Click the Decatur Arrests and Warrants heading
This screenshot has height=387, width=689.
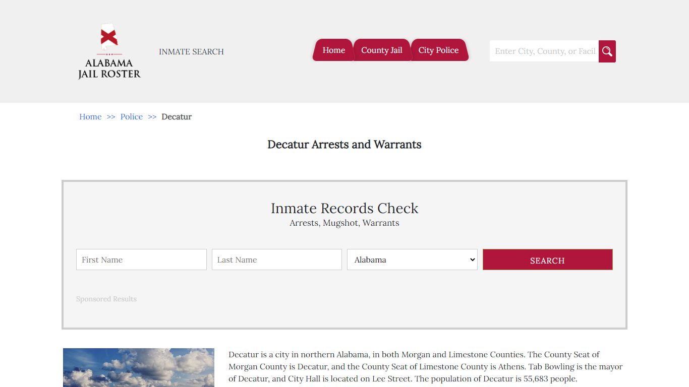click(344, 145)
